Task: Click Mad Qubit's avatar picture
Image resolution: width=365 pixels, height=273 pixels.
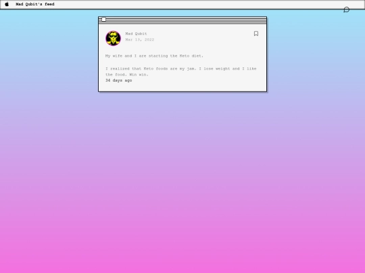Action: point(113,38)
